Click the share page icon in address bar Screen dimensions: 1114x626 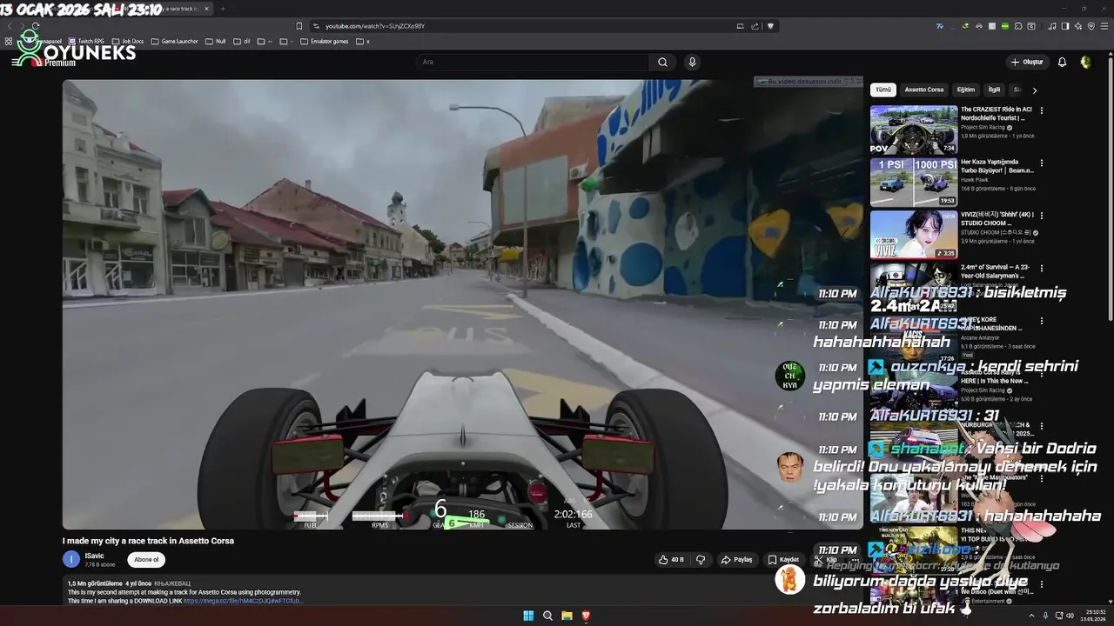point(755,26)
